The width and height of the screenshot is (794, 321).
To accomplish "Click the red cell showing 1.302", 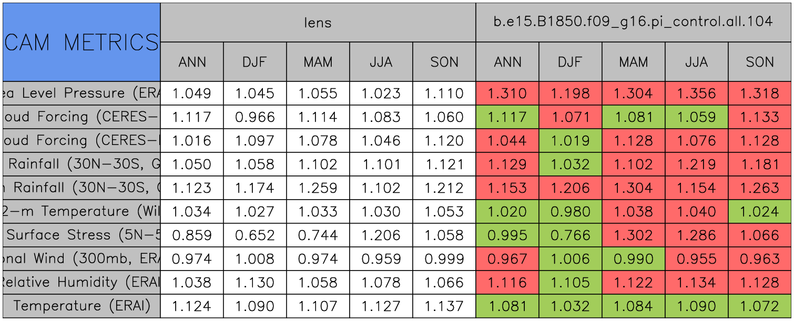I will tap(634, 235).
